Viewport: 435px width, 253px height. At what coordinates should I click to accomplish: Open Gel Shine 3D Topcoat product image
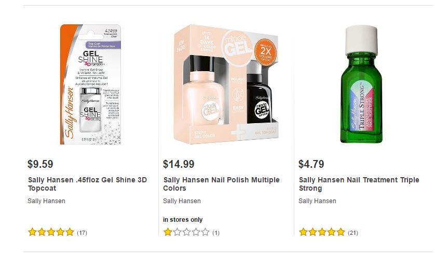pos(91,84)
